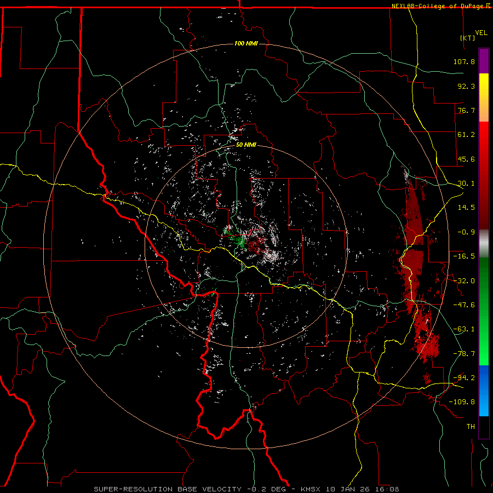Click the TH legend label
Image resolution: width=493 pixels, height=493 pixels.
[471, 427]
